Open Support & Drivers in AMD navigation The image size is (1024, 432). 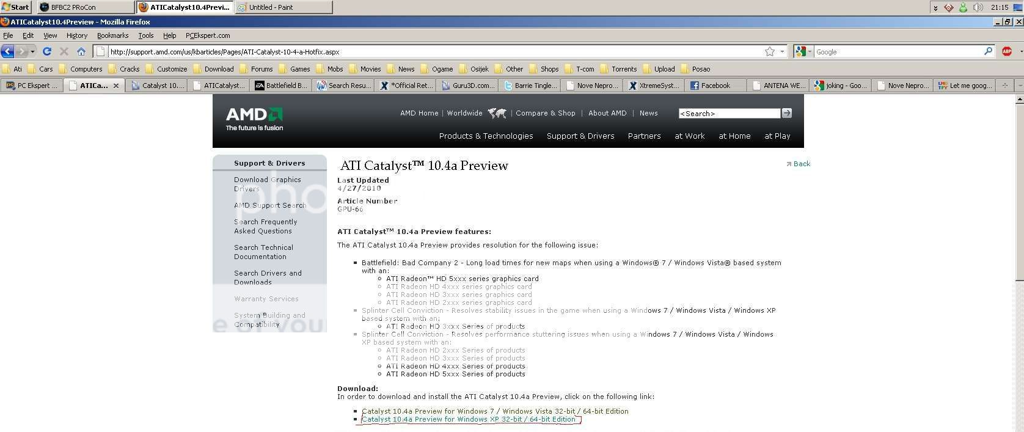click(580, 136)
